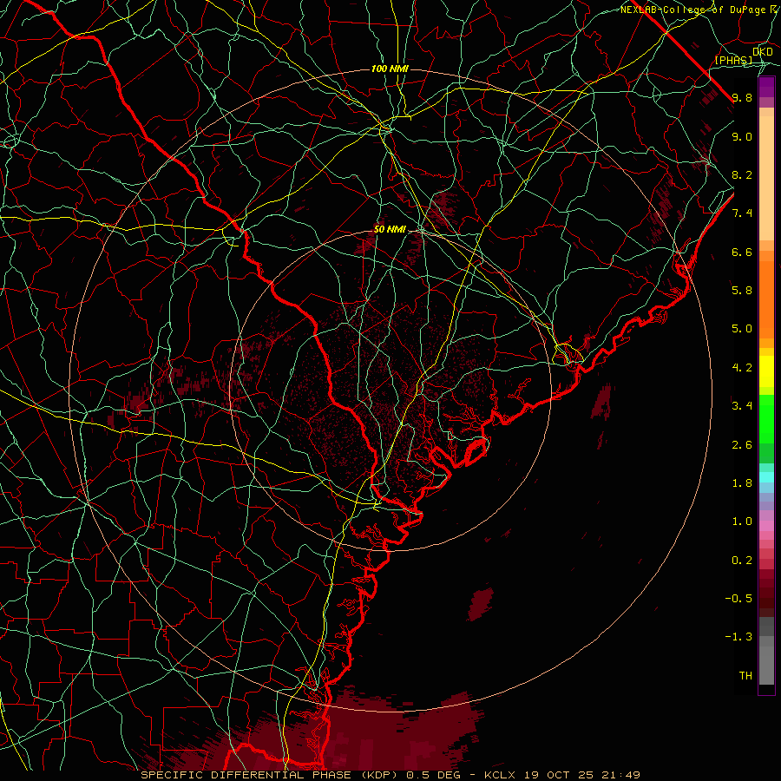Click the -1.3 scale value
The height and width of the screenshot is (781, 781).
pyautogui.click(x=738, y=637)
